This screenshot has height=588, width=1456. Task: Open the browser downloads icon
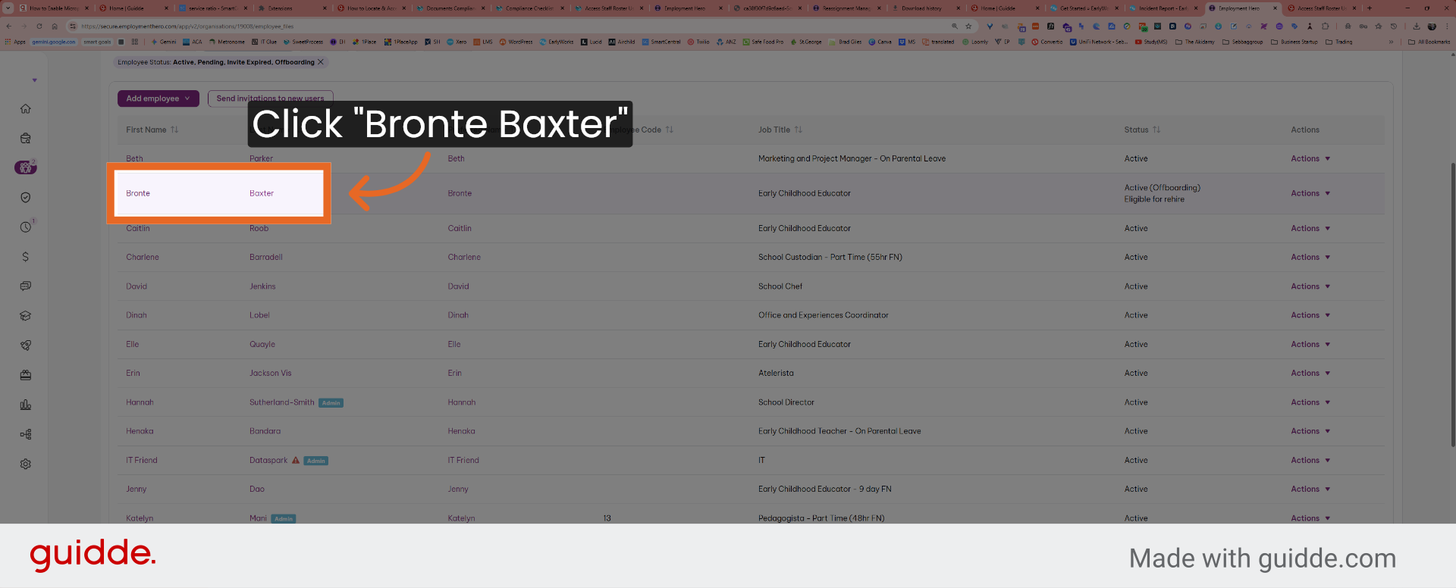(x=1416, y=26)
